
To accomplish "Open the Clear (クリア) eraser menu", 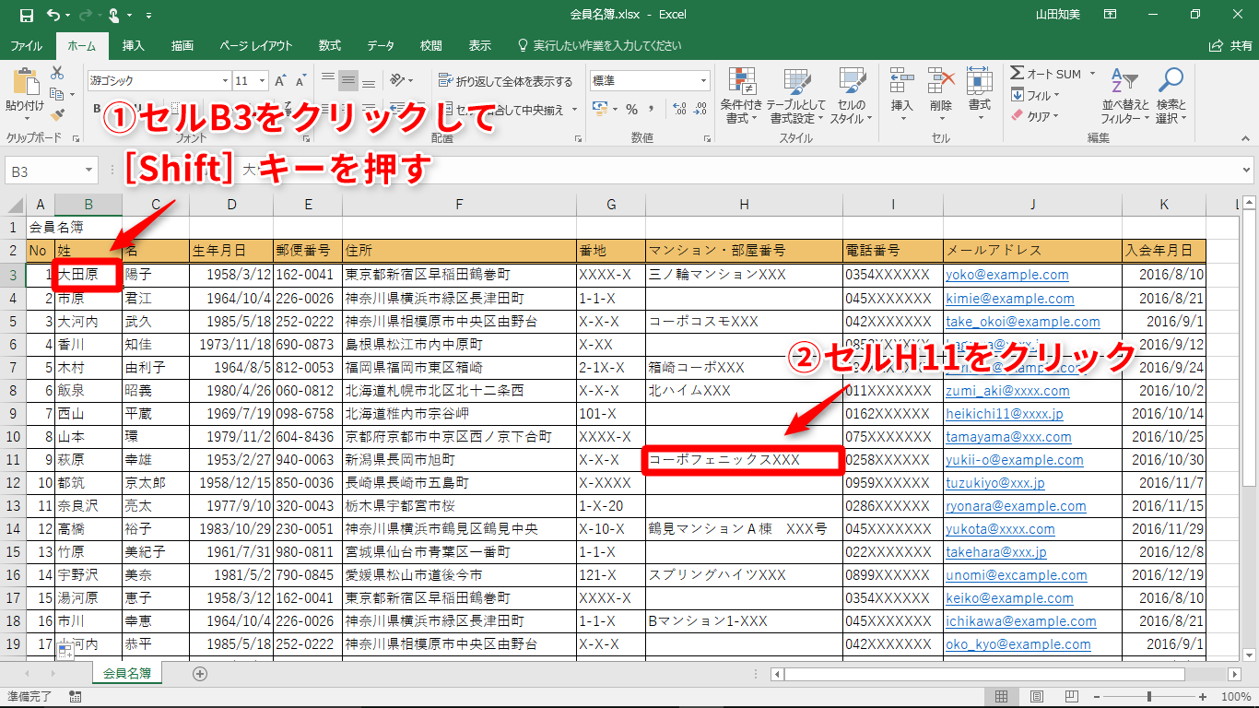I will (x=1034, y=116).
